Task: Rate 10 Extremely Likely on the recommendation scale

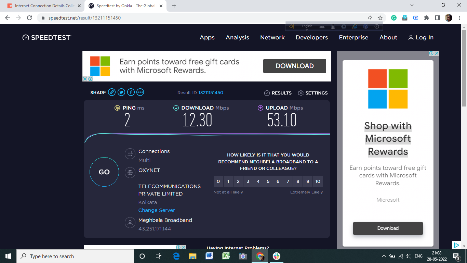Action: click(x=318, y=181)
